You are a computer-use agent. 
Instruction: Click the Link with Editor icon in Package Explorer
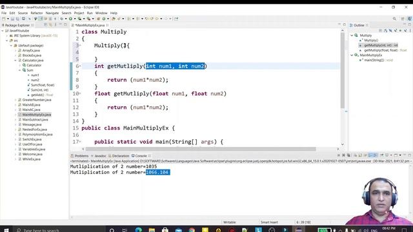pyautogui.click(x=50, y=24)
